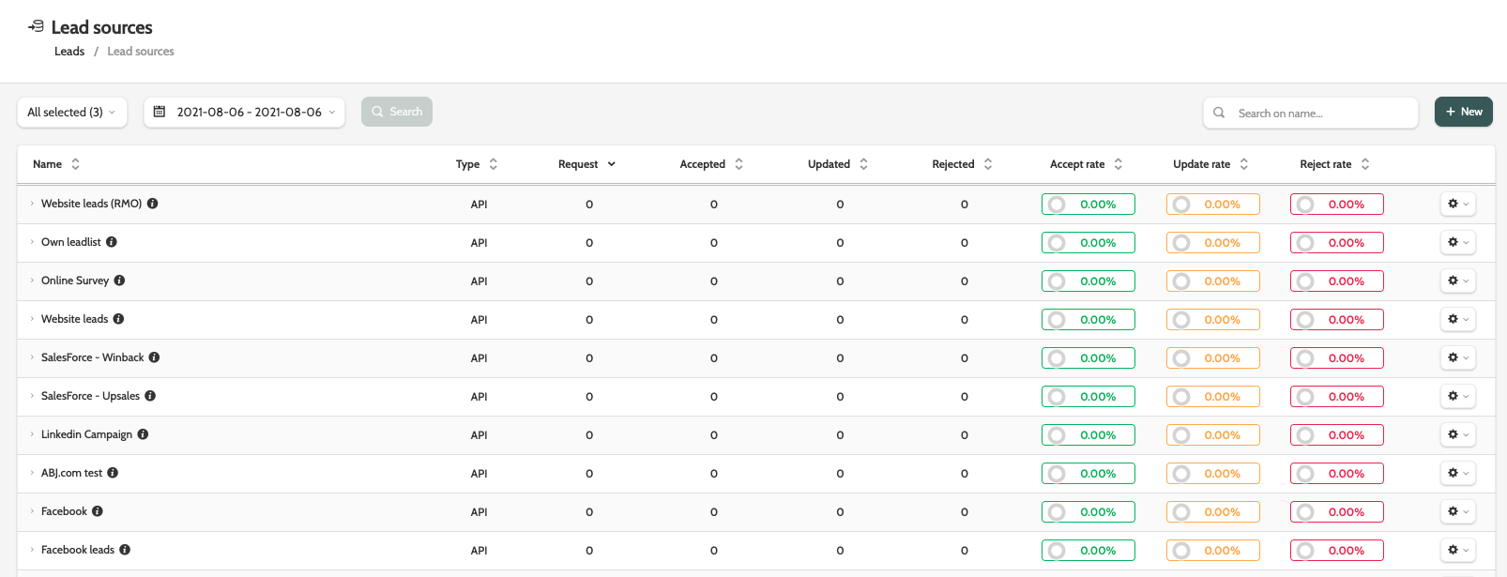Screen dimensions: 1507x577
Task: Open the gear menu for Online Survey row
Action: [1458, 281]
